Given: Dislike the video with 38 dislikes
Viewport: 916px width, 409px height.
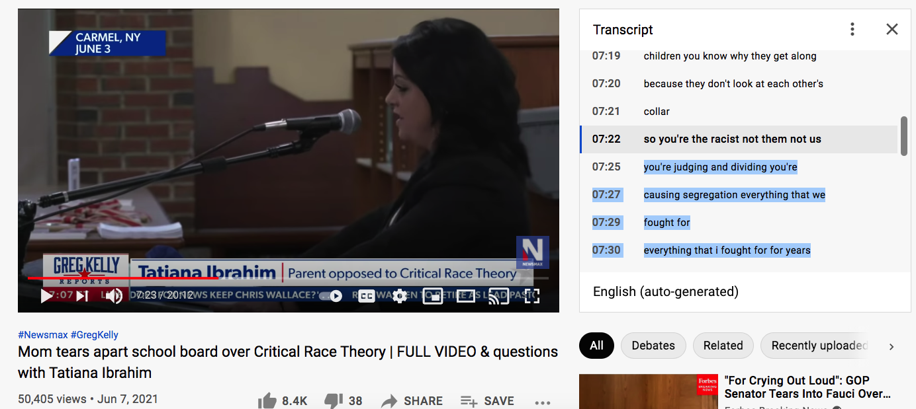Looking at the screenshot, I should tap(343, 400).
